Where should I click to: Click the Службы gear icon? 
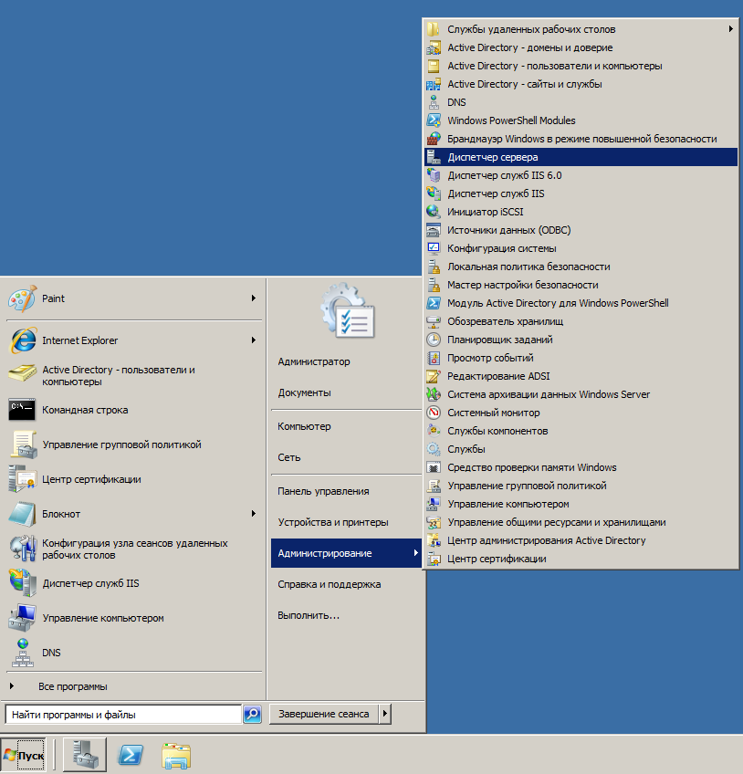click(x=434, y=449)
